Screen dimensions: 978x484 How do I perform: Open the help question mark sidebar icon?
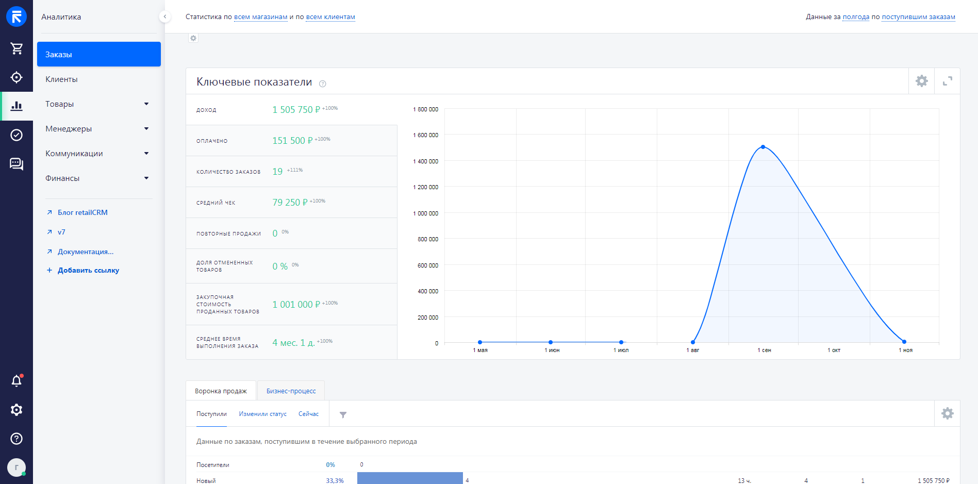tap(16, 439)
